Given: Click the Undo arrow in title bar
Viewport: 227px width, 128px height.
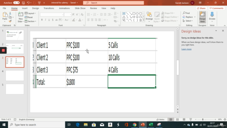Looking at the screenshot, I should click(x=28, y=3).
